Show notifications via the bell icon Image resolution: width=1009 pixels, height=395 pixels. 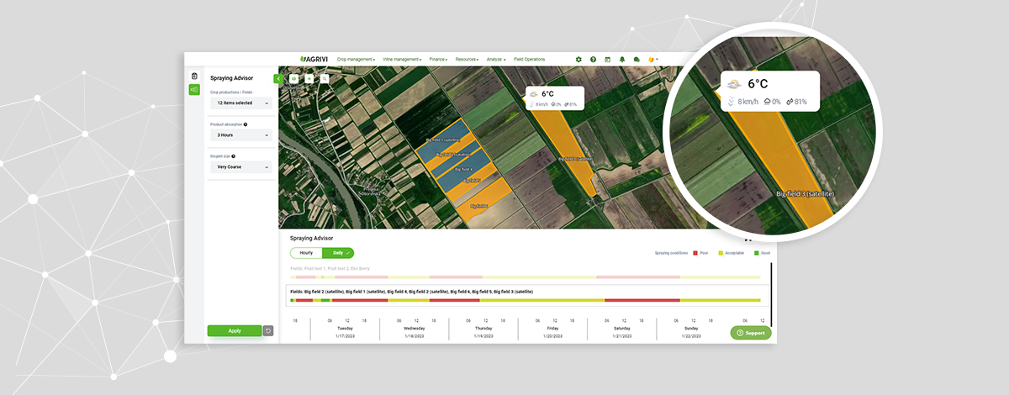coord(622,60)
